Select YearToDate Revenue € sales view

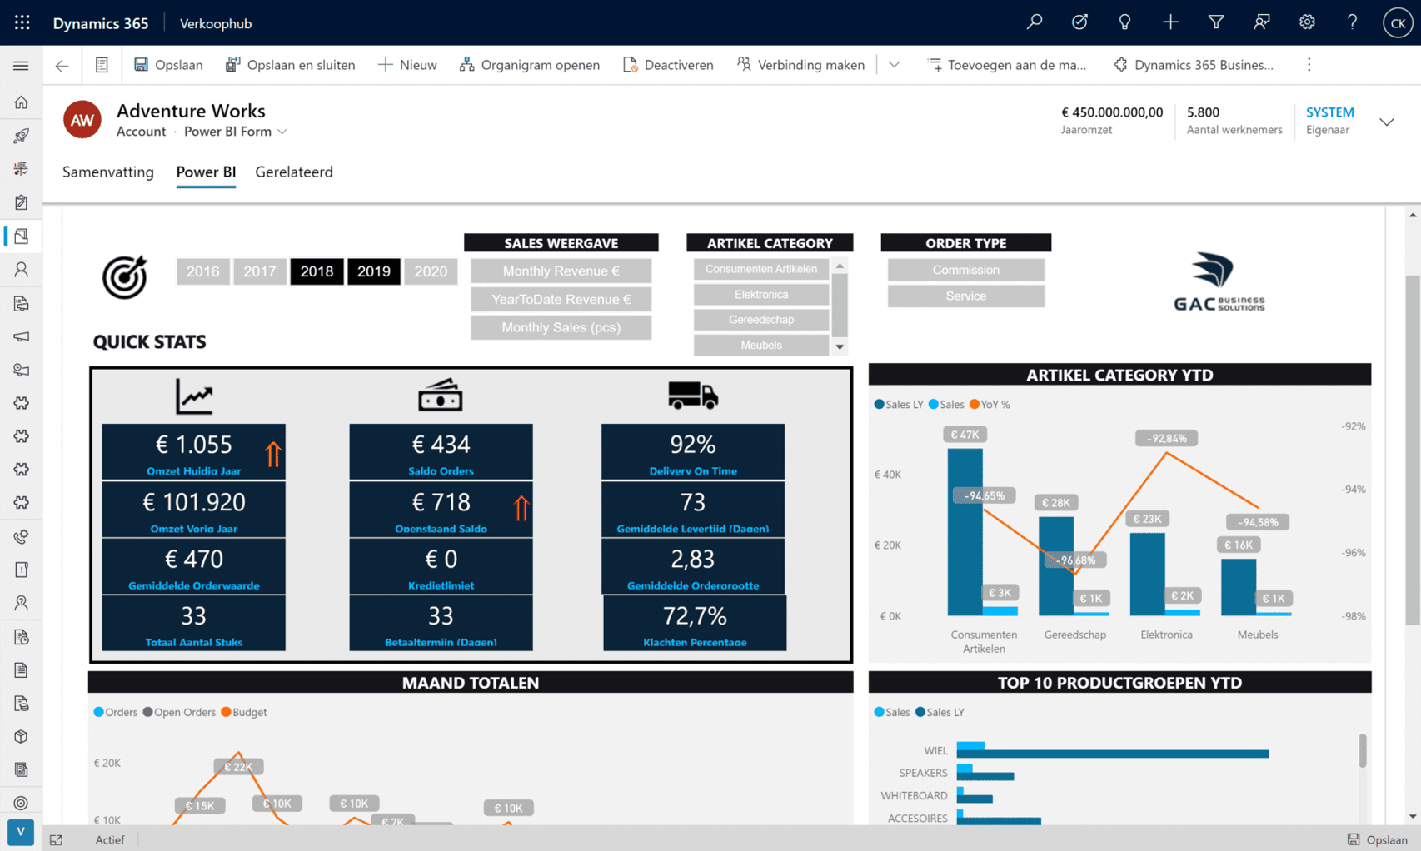click(x=561, y=299)
